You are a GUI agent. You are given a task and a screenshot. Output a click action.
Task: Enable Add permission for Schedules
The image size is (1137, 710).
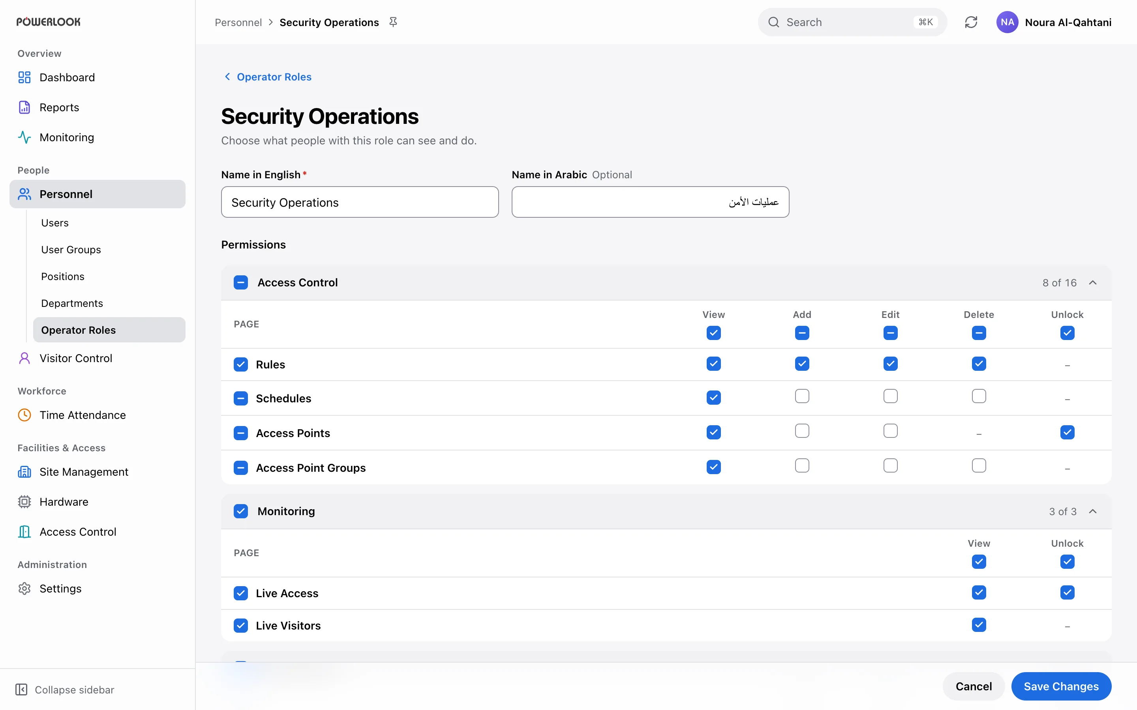[802, 396]
